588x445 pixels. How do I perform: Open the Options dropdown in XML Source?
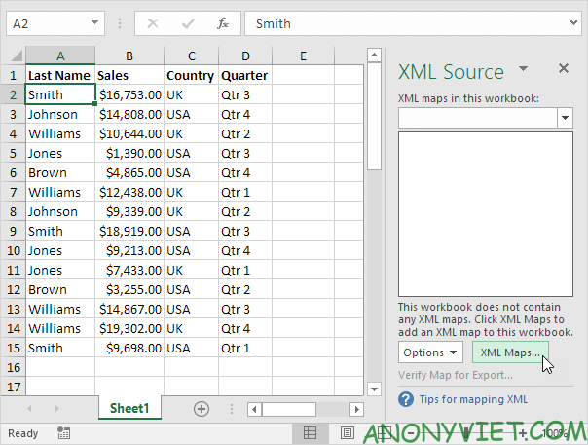(429, 352)
